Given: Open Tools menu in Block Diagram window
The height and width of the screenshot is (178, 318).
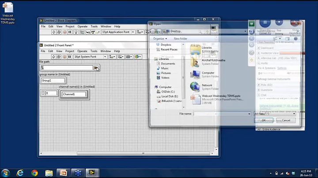Looking at the screenshot, I should (94, 26).
